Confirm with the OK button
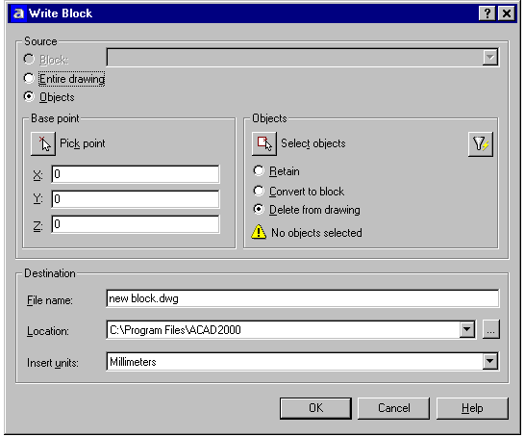The image size is (525, 437). 315,408
